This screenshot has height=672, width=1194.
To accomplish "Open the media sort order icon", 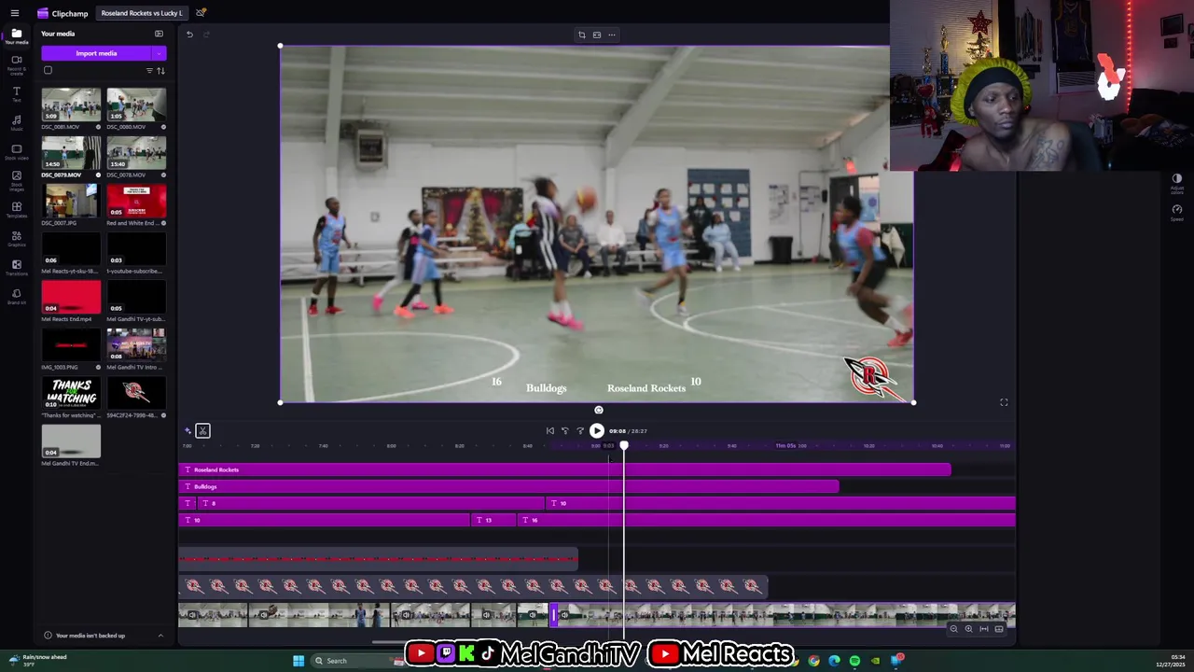I will coord(160,71).
